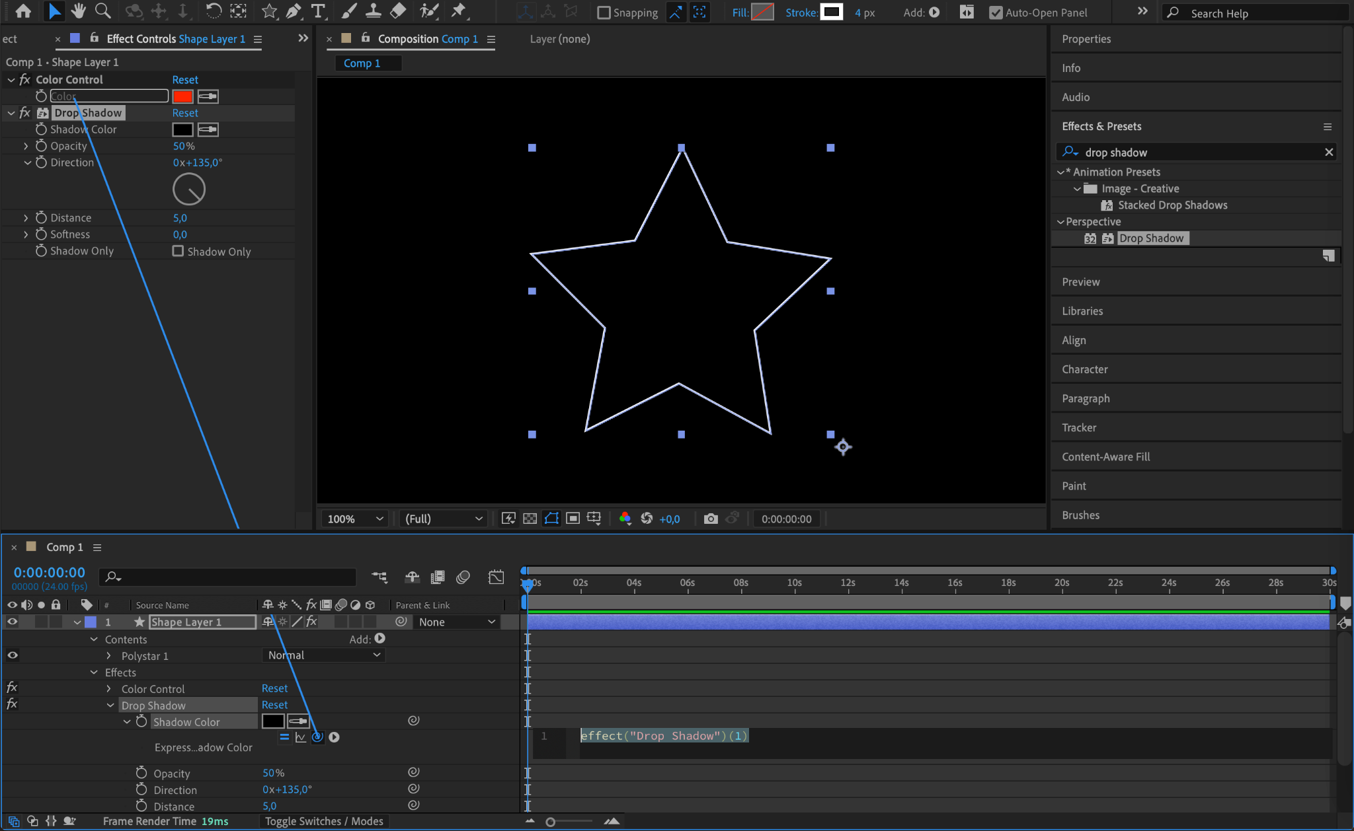1354x831 pixels.
Task: Select the Hand tool
Action: pos(79,11)
